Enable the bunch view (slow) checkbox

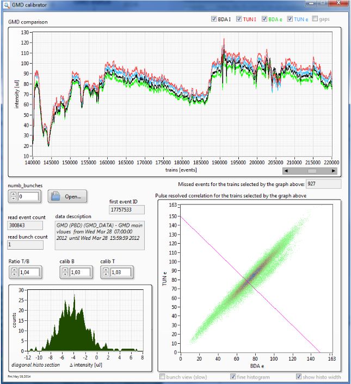[162, 376]
